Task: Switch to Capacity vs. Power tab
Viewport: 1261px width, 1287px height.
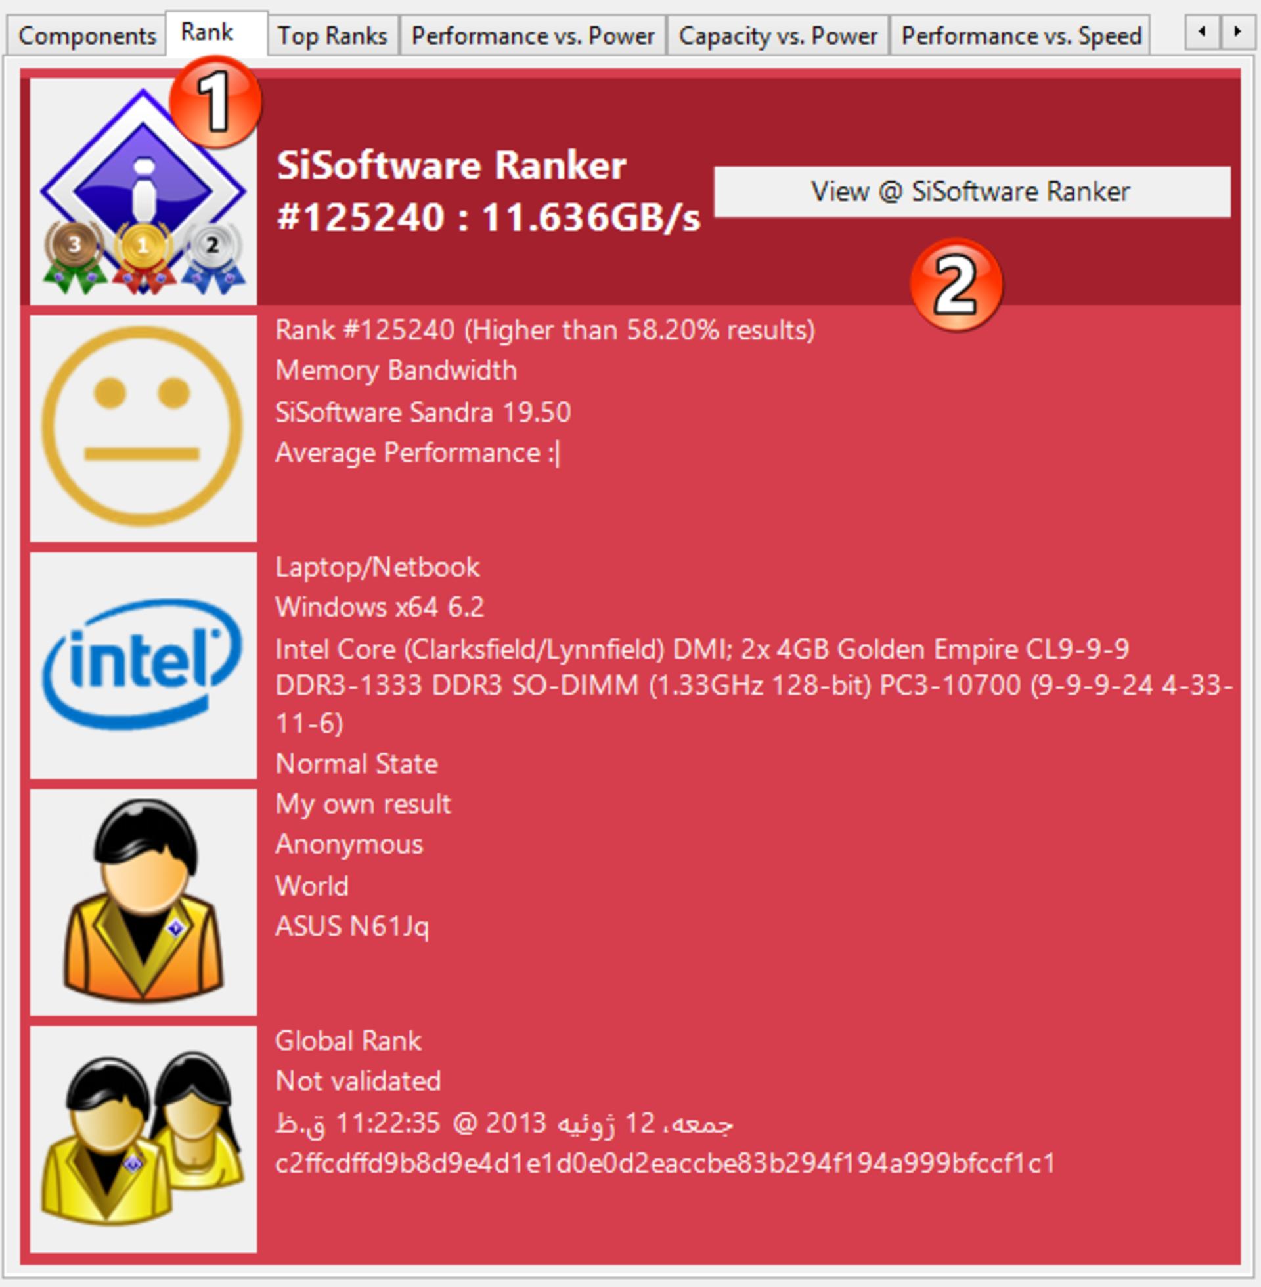Action: click(x=778, y=35)
